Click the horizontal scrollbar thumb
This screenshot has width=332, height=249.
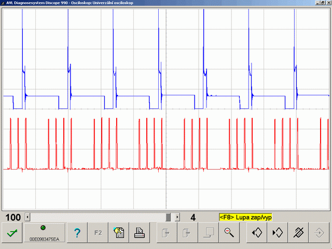pos(168,217)
